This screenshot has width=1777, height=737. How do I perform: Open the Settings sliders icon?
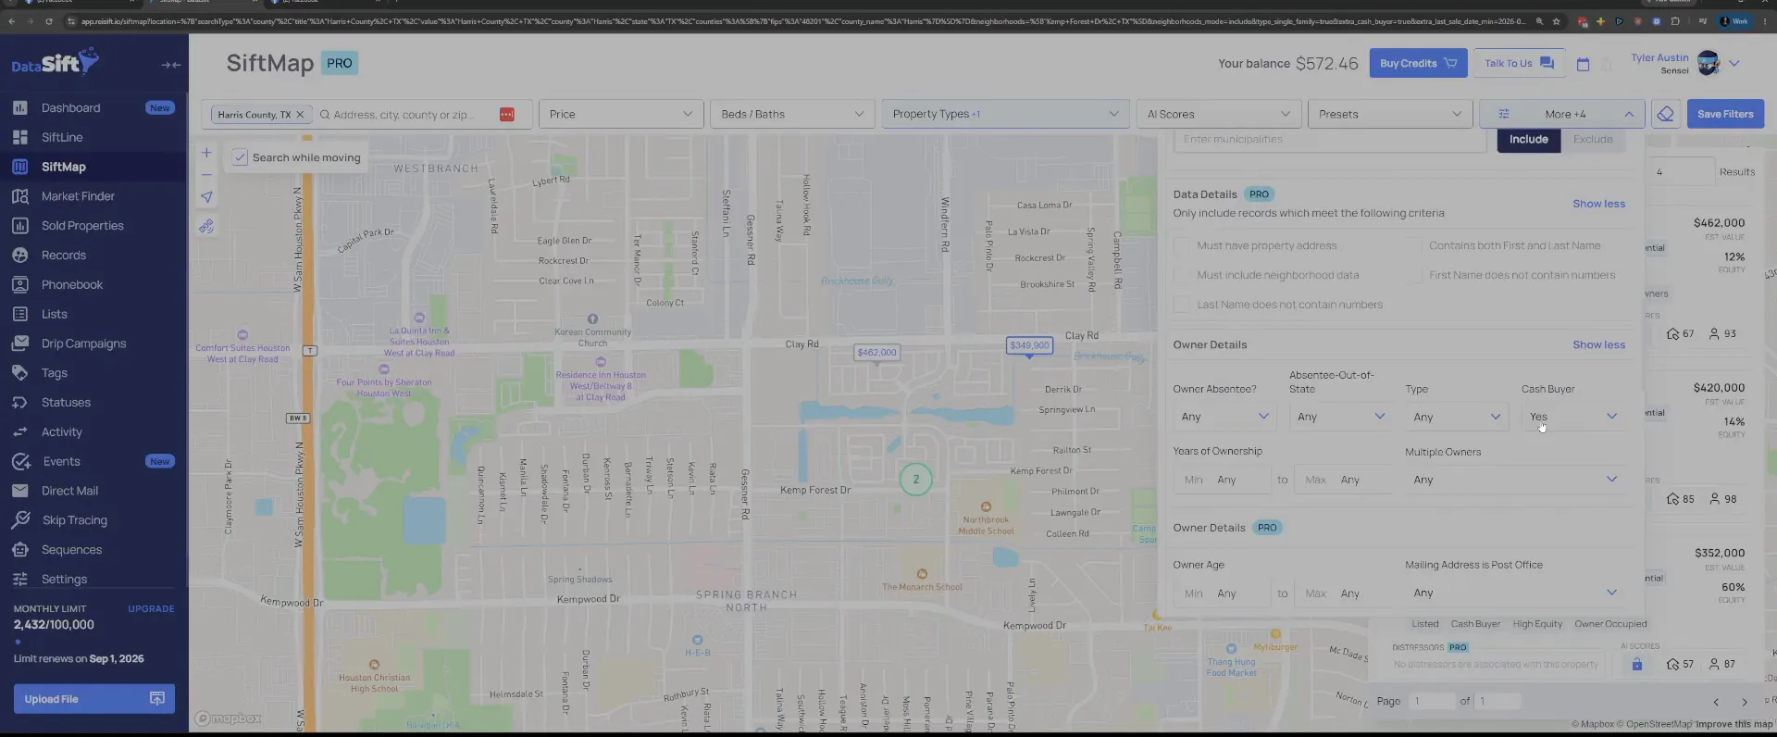[x=20, y=579]
